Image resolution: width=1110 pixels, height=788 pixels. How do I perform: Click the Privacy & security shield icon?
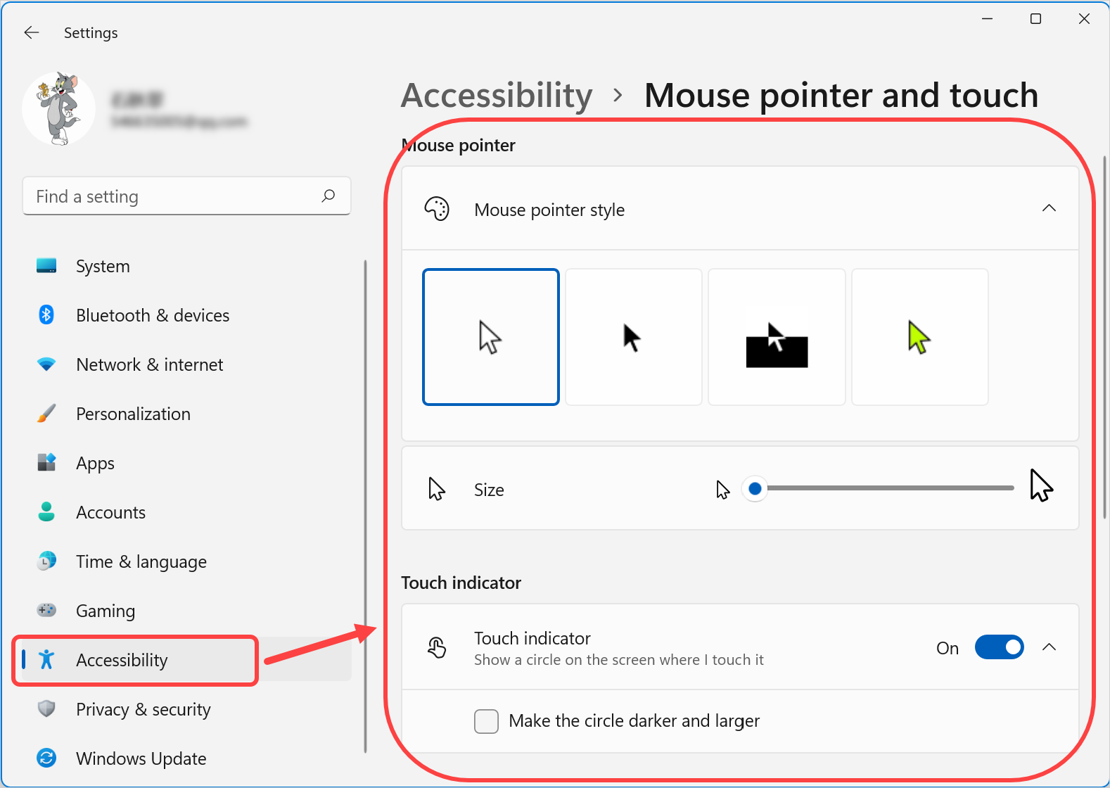point(46,708)
